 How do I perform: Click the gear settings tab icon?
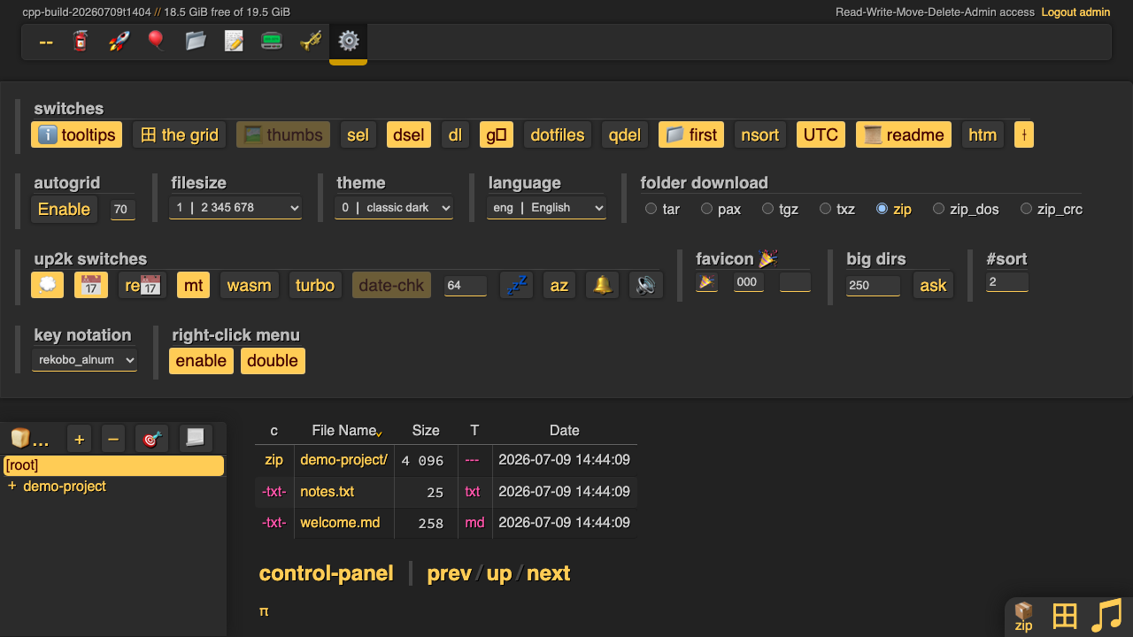tap(348, 42)
